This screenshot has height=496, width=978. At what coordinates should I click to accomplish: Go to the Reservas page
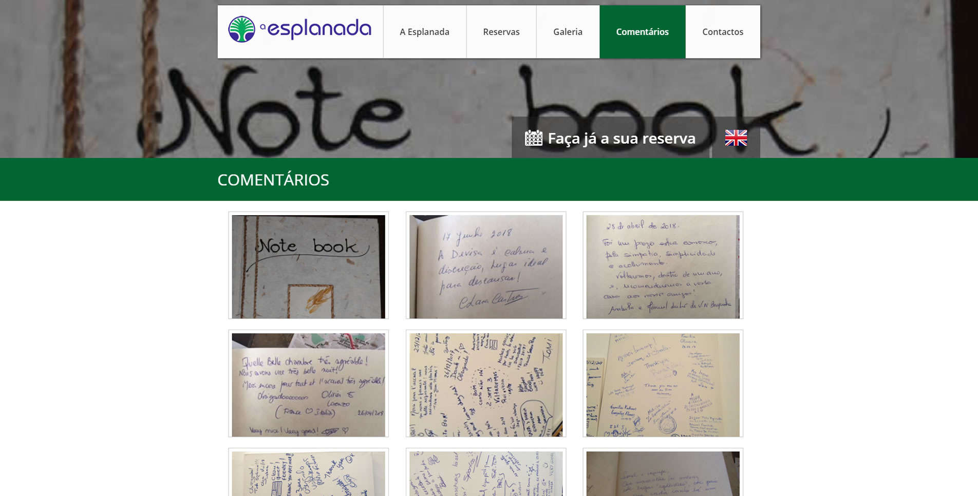pos(501,32)
